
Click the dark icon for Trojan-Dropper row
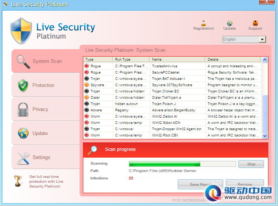pyautogui.click(x=87, y=129)
